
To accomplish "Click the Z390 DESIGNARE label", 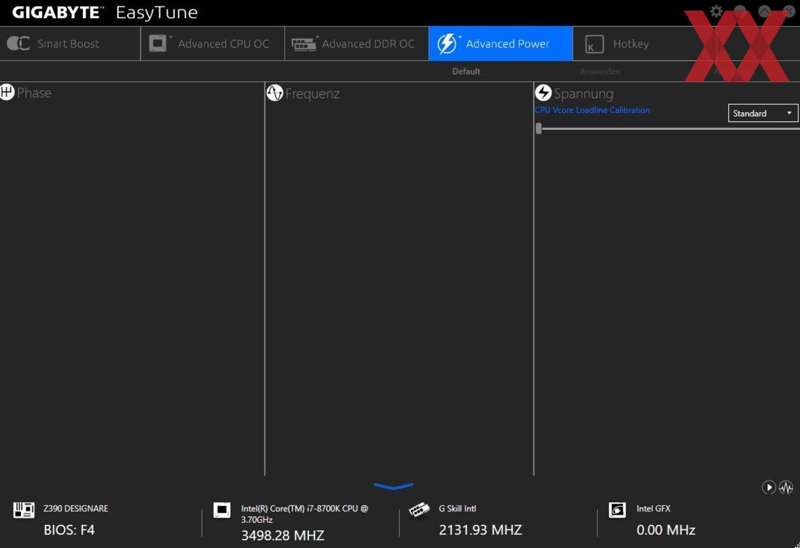I will tap(76, 509).
